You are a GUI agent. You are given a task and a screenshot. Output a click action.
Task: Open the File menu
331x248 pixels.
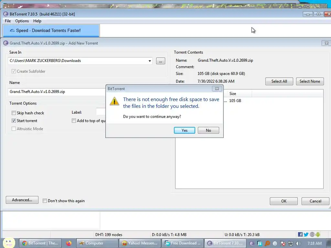8,21
